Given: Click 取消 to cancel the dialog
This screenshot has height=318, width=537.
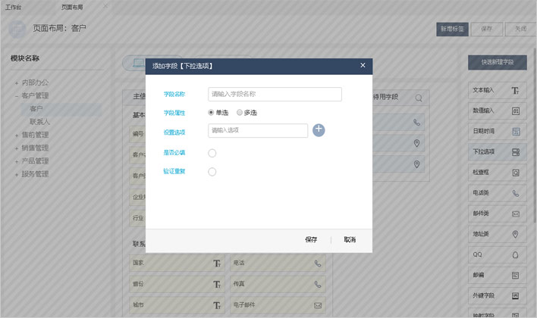Looking at the screenshot, I should click(350, 239).
